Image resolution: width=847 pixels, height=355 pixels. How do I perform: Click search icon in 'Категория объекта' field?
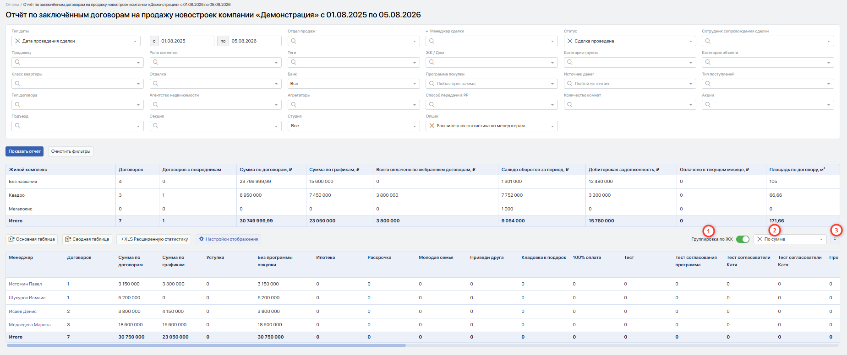pos(708,62)
